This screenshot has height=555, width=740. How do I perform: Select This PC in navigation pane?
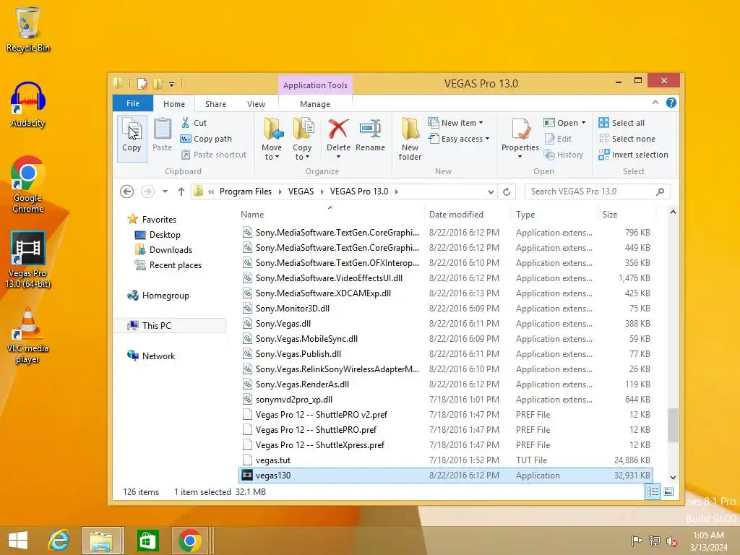[x=170, y=326]
